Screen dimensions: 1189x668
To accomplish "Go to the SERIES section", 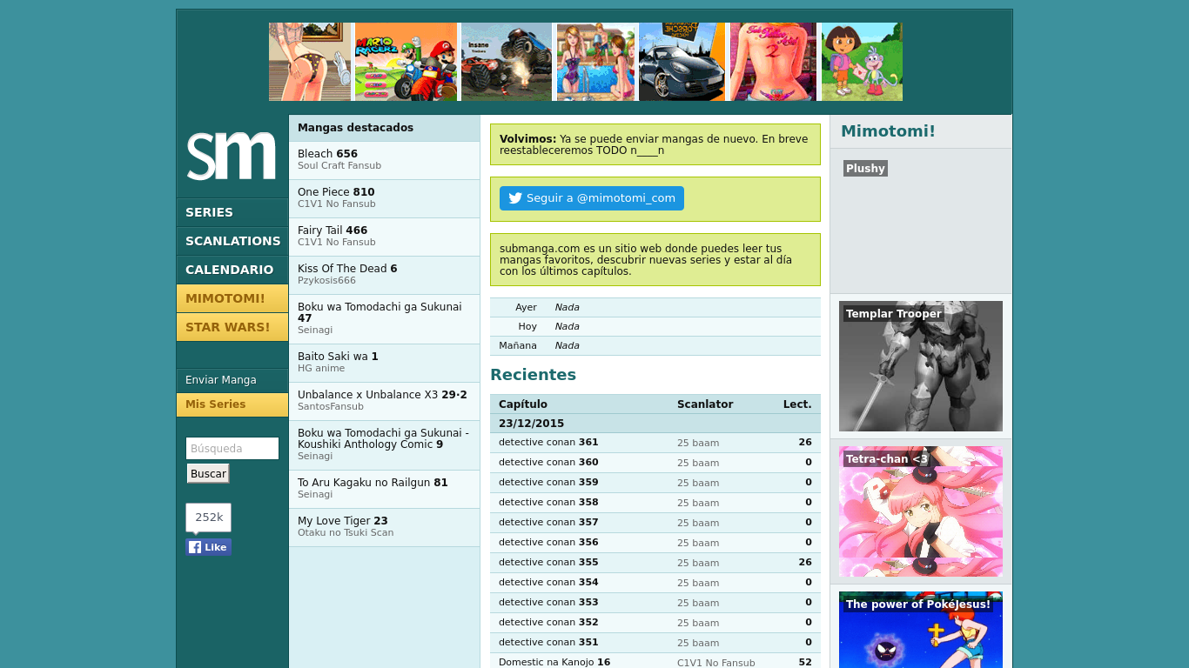I will pos(232,212).
